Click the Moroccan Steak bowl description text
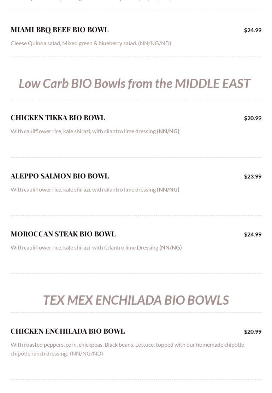The image size is (272, 393). pyautogui.click(x=84, y=247)
